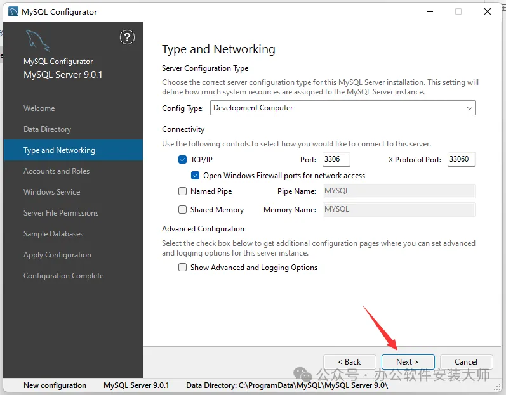Click the 'Connectivity' section label
The width and height of the screenshot is (506, 395).
[x=183, y=129]
